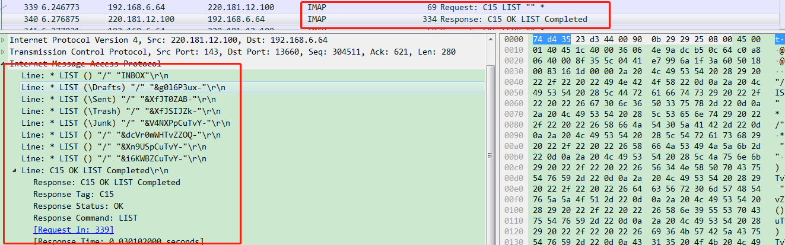Click the IMAP protocol cell of packet 339
This screenshot has width=785, height=245.
pyautogui.click(x=317, y=7)
